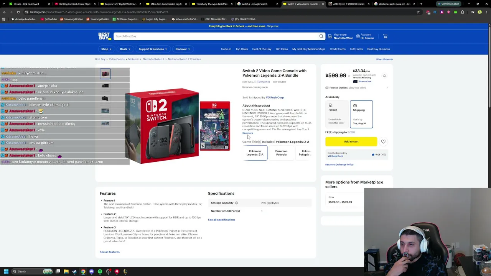Open the Return & Exchange Policy link
Image resolution: width=491 pixels, height=276 pixels.
click(339, 164)
